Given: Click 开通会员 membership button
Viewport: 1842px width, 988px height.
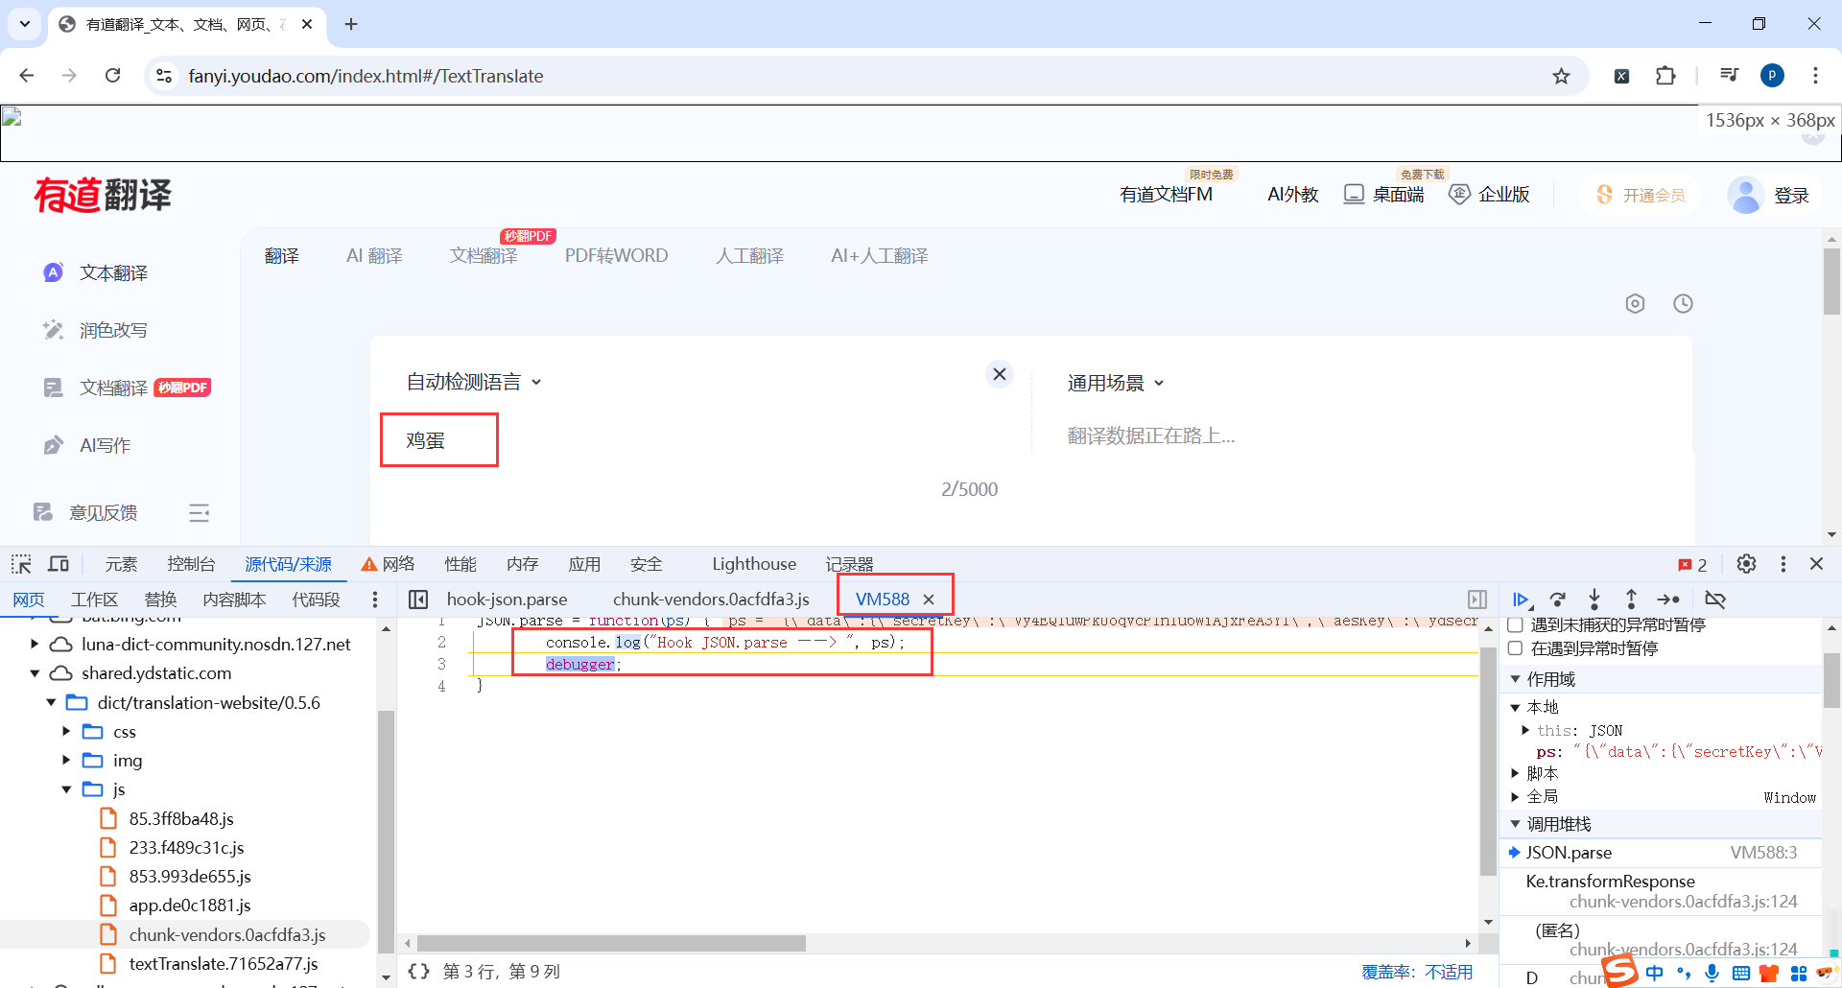Looking at the screenshot, I should [x=1641, y=195].
